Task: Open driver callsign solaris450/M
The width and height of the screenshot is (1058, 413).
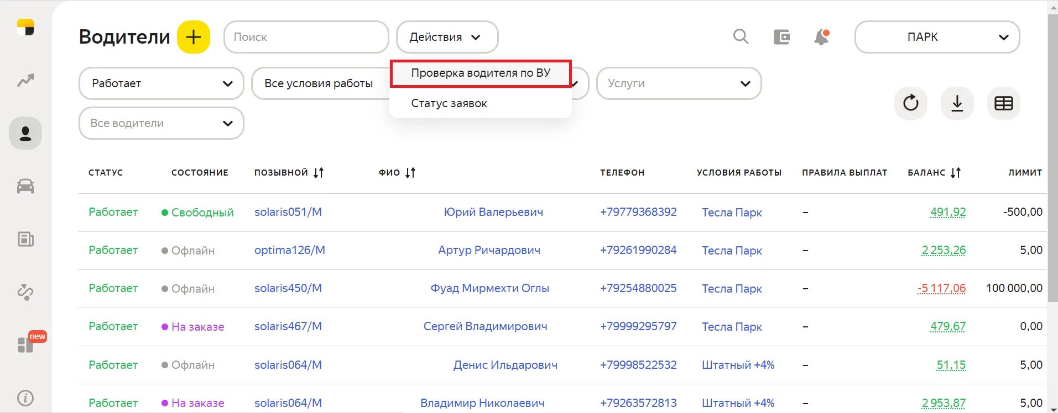Action: point(288,288)
